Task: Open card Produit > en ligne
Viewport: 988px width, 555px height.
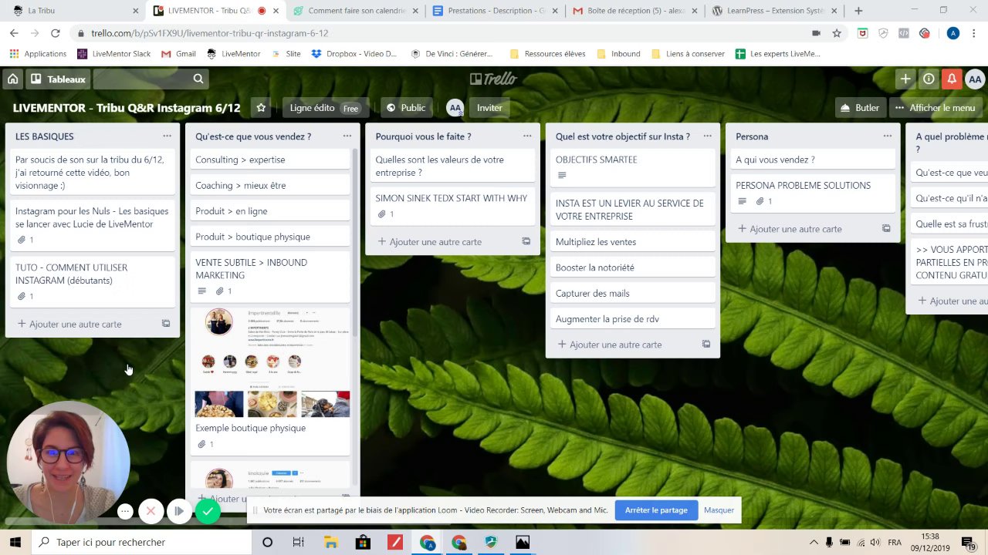Action: (270, 211)
